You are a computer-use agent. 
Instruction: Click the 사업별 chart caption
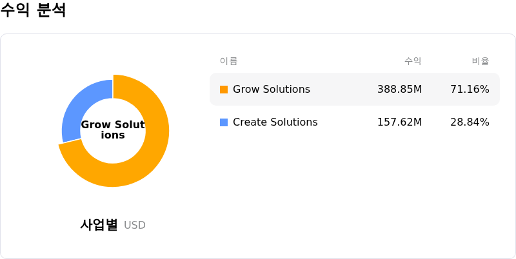tap(99, 225)
